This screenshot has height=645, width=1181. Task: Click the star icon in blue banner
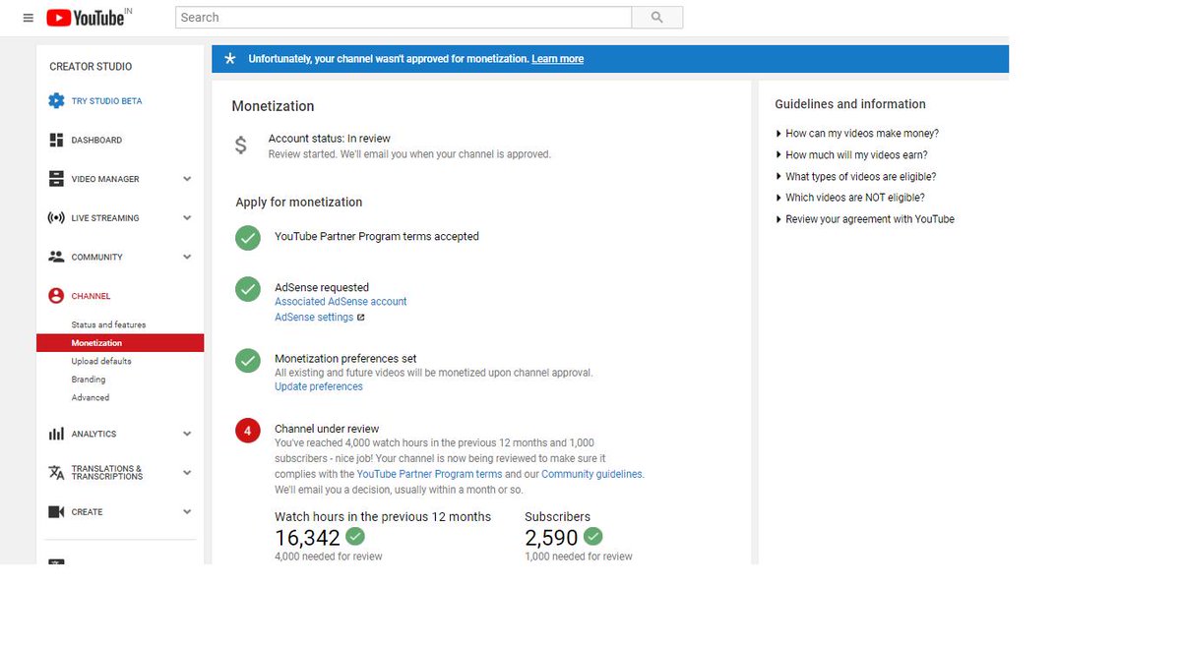pos(230,59)
